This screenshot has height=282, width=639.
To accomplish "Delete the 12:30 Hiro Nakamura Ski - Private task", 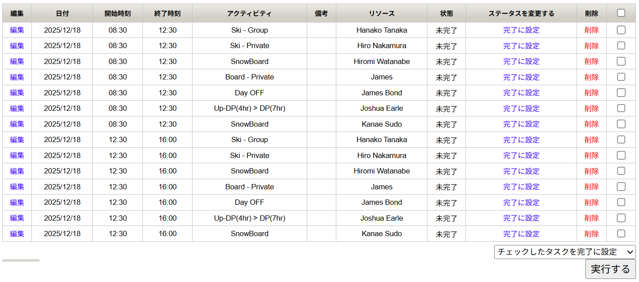I will (591, 155).
